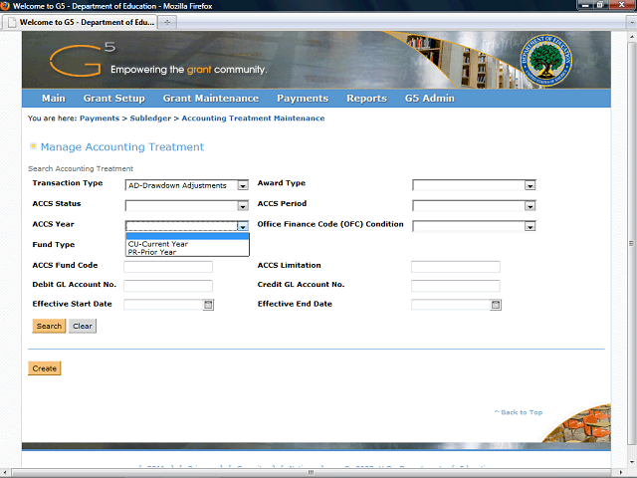Click the Create button
The image size is (637, 478).
pos(44,368)
